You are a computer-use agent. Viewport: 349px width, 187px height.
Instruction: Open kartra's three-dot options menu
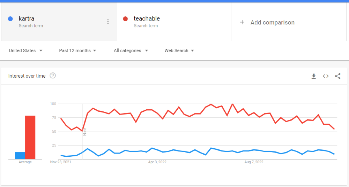[108, 22]
